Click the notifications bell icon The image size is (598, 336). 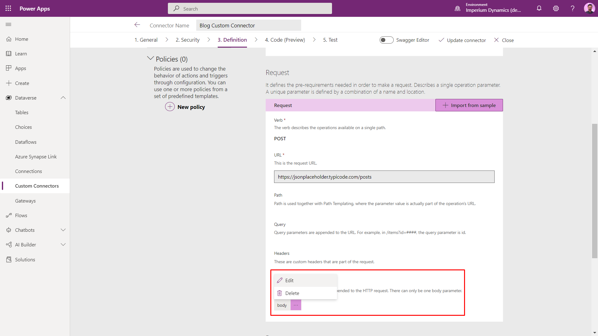pos(539,8)
